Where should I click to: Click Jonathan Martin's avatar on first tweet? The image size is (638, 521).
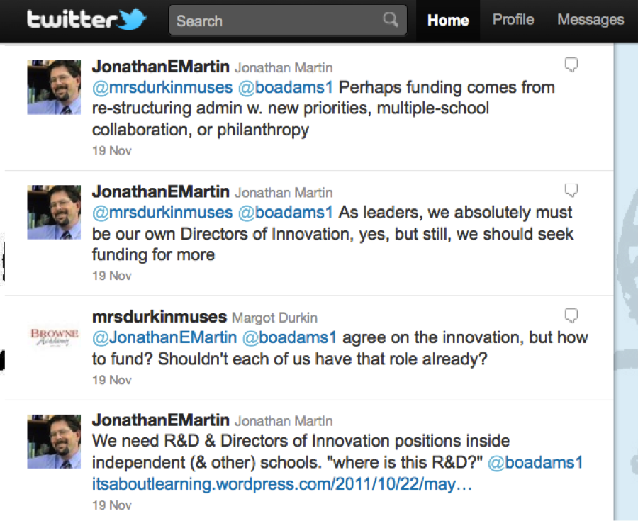pyautogui.click(x=54, y=87)
